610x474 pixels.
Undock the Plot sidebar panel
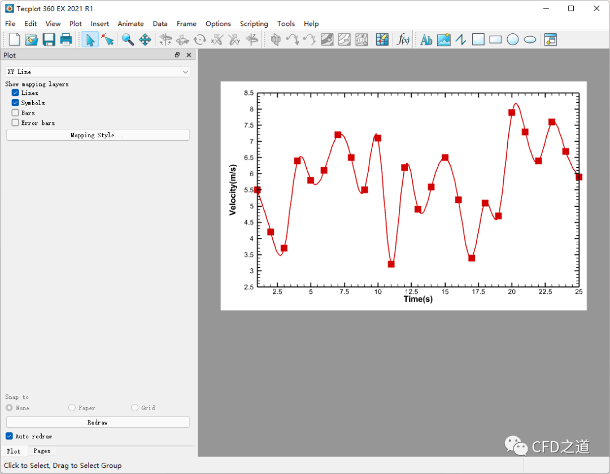point(177,55)
